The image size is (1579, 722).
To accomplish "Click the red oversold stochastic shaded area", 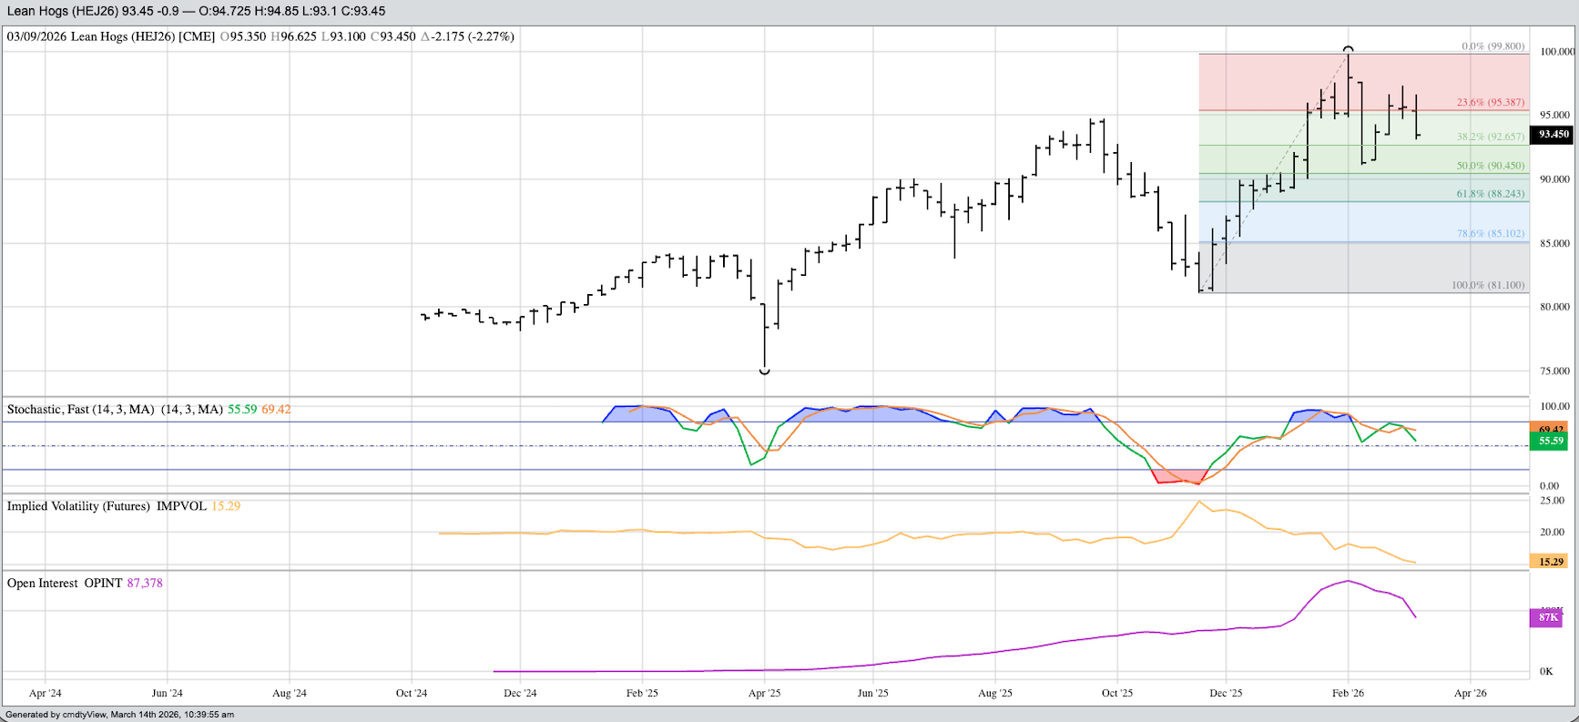I will (1177, 476).
